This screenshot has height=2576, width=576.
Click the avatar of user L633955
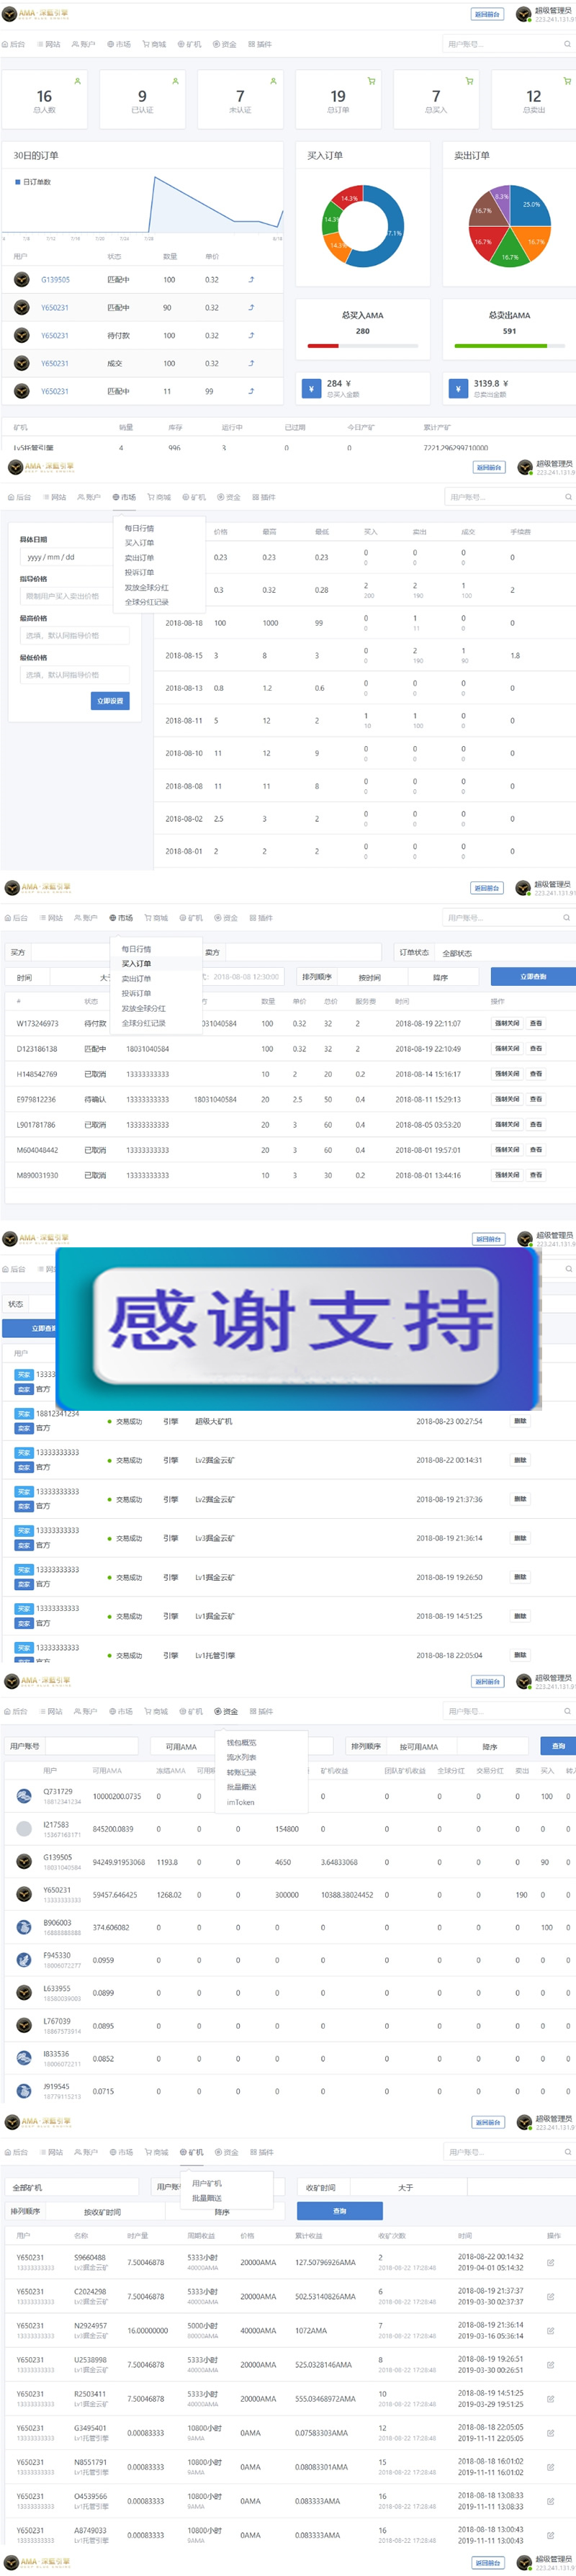coord(24,1993)
